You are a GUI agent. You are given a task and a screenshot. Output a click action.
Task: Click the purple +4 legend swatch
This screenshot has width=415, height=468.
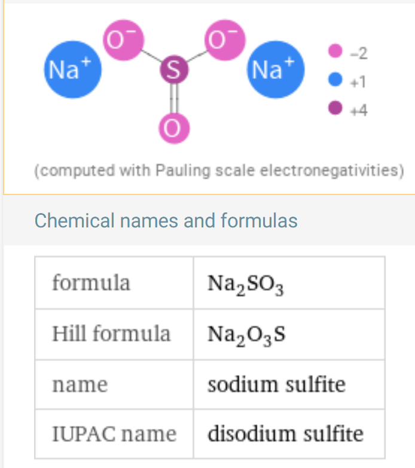pos(335,108)
